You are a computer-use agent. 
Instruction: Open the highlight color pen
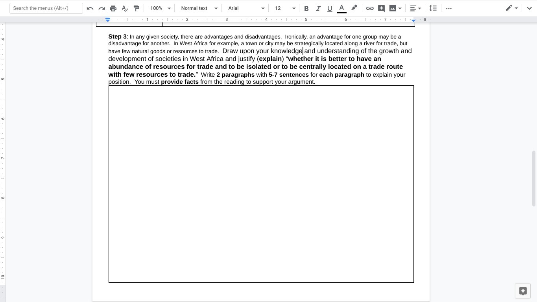pos(354,8)
